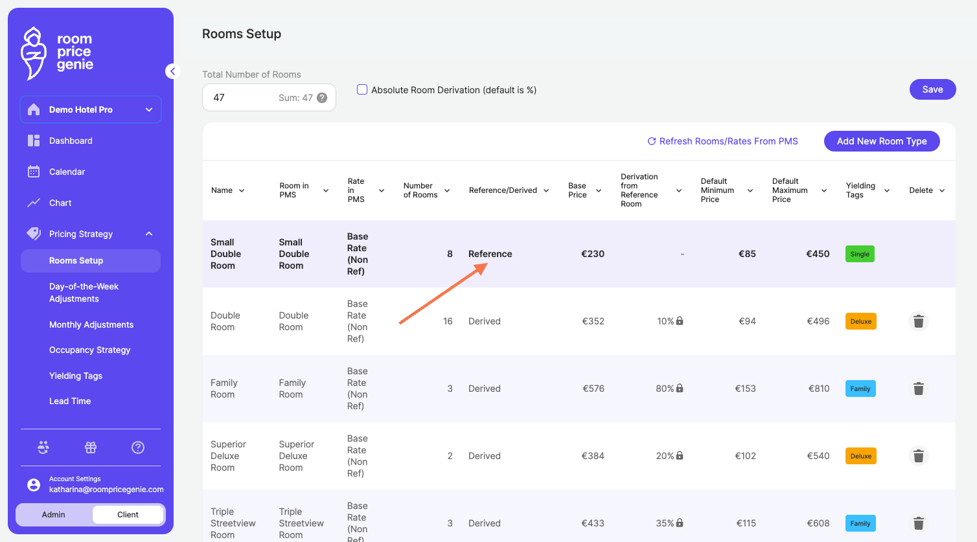977x542 pixels.
Task: Delete the Double Room row
Action: pyautogui.click(x=918, y=321)
